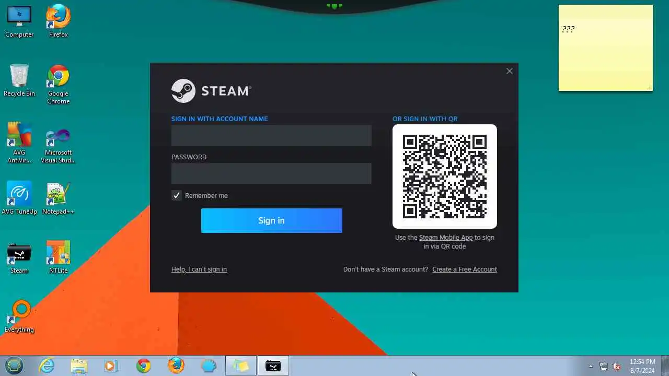669x376 pixels.
Task: Open the Windows Start menu orb
Action: (x=14, y=366)
